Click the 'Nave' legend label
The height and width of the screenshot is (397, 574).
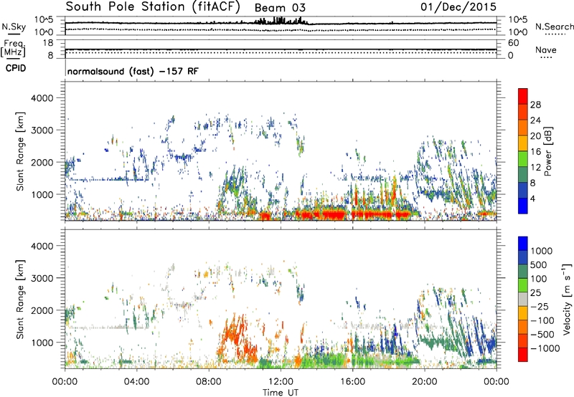[x=545, y=49]
